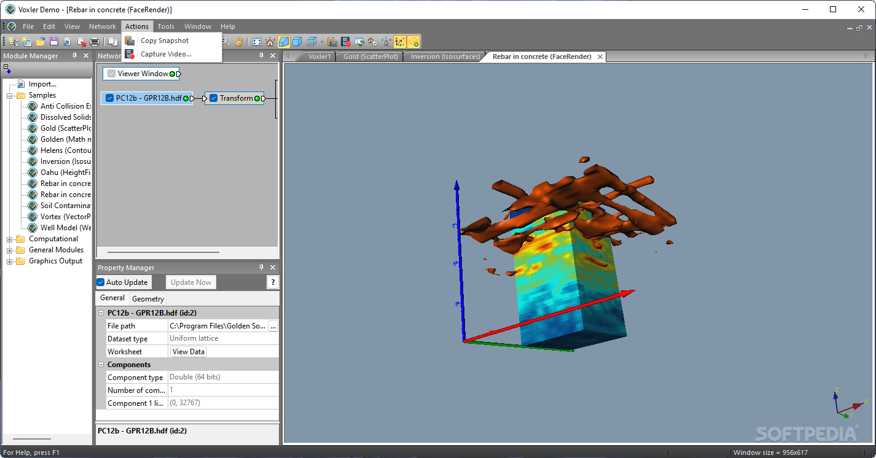Toggle the PC12b - GPR12B.hdf module checkbox
This screenshot has width=876, height=458.
[x=109, y=98]
